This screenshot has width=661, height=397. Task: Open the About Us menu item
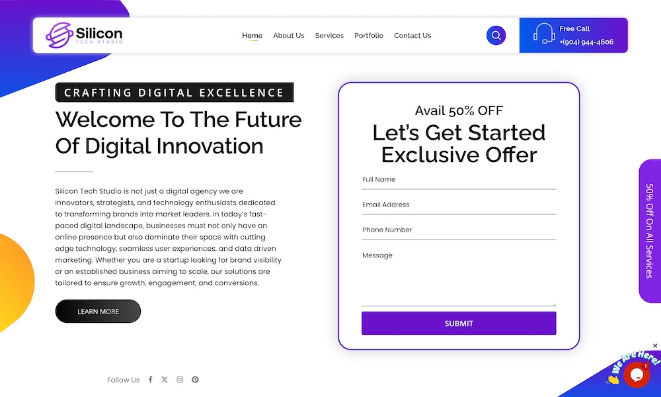point(289,36)
